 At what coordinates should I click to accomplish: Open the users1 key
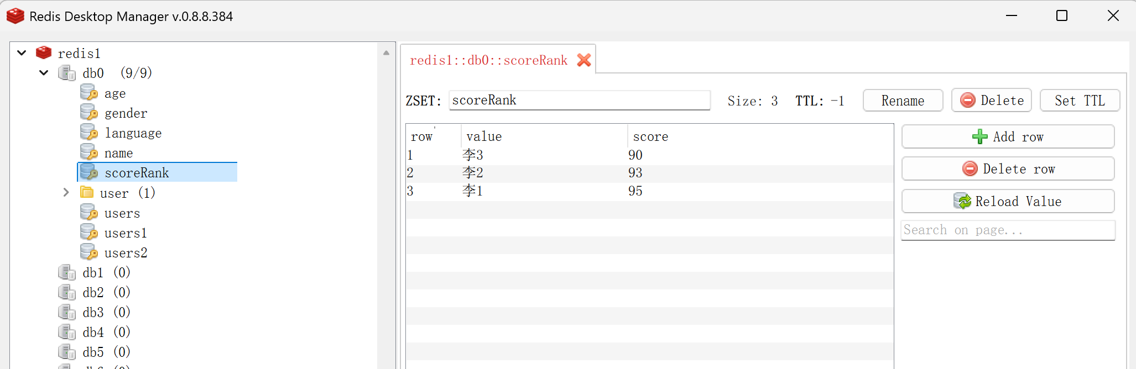pos(126,233)
